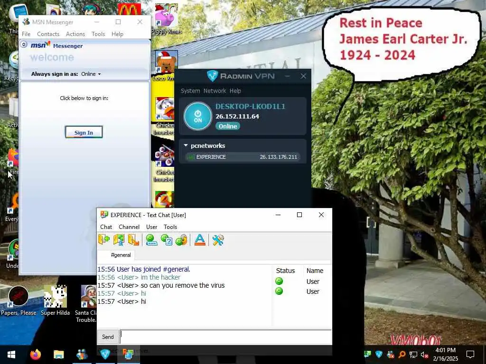Screen dimensions: 486x364
Task: Open the File menu in MSN Messenger
Action: 26,34
